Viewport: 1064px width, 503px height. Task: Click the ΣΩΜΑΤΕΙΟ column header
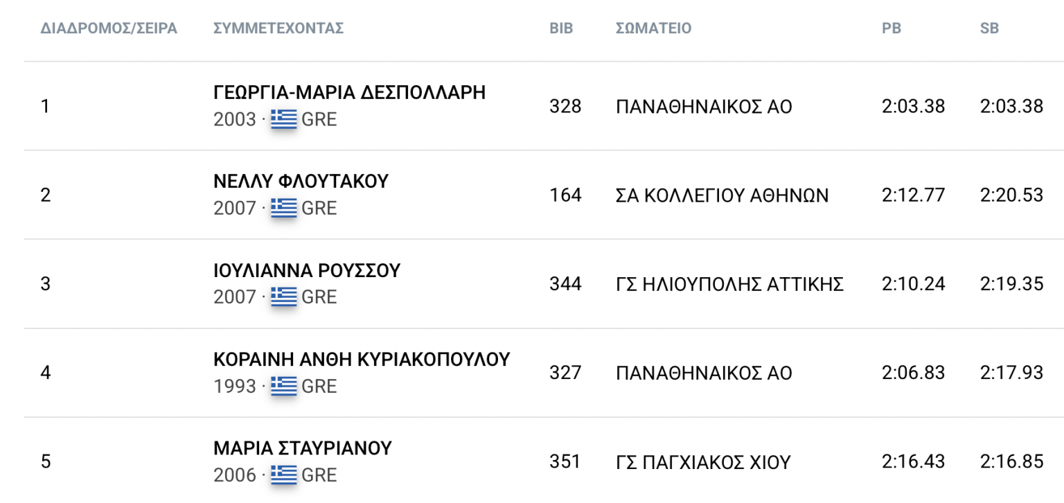coord(653,28)
